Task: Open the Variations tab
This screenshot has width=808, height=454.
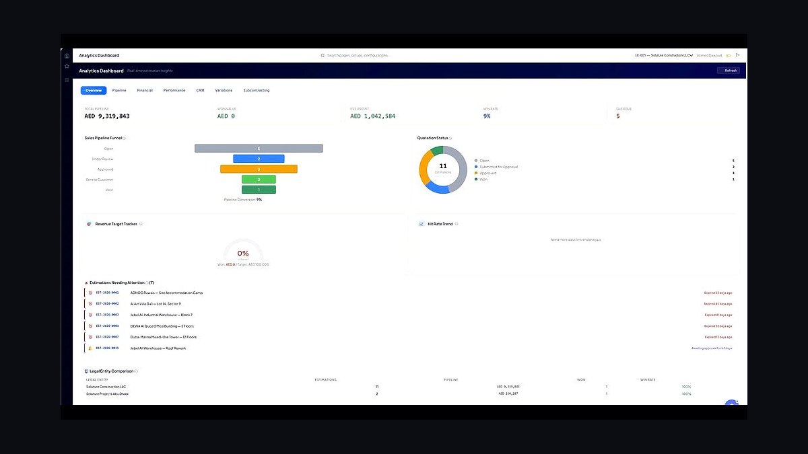Action: pos(224,90)
